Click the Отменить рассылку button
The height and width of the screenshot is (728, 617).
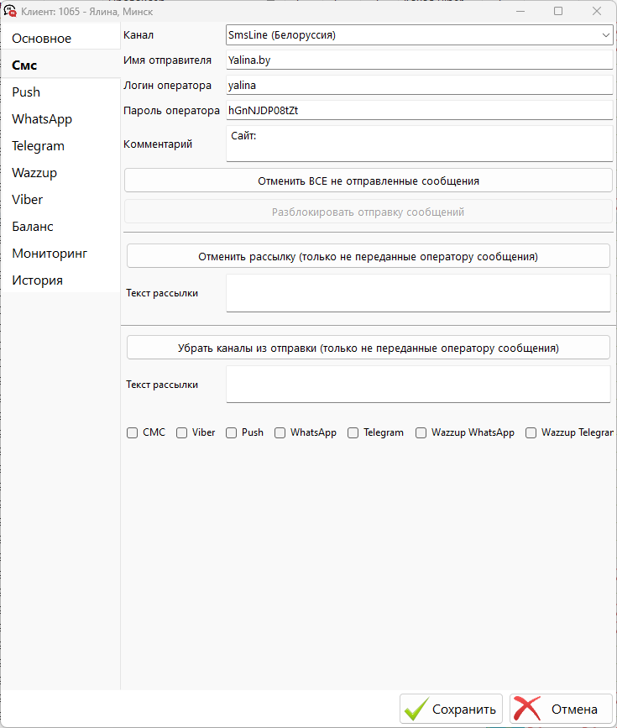tap(369, 256)
